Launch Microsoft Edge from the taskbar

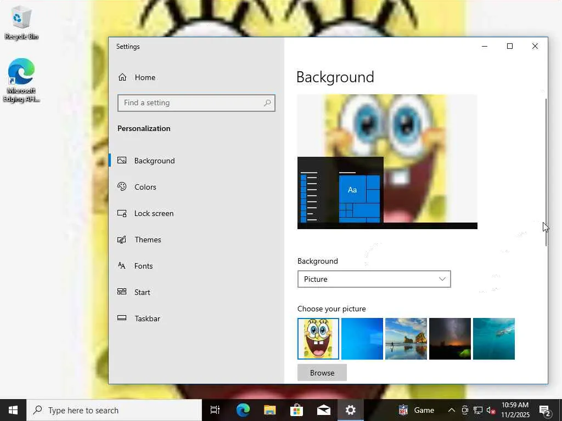243,410
